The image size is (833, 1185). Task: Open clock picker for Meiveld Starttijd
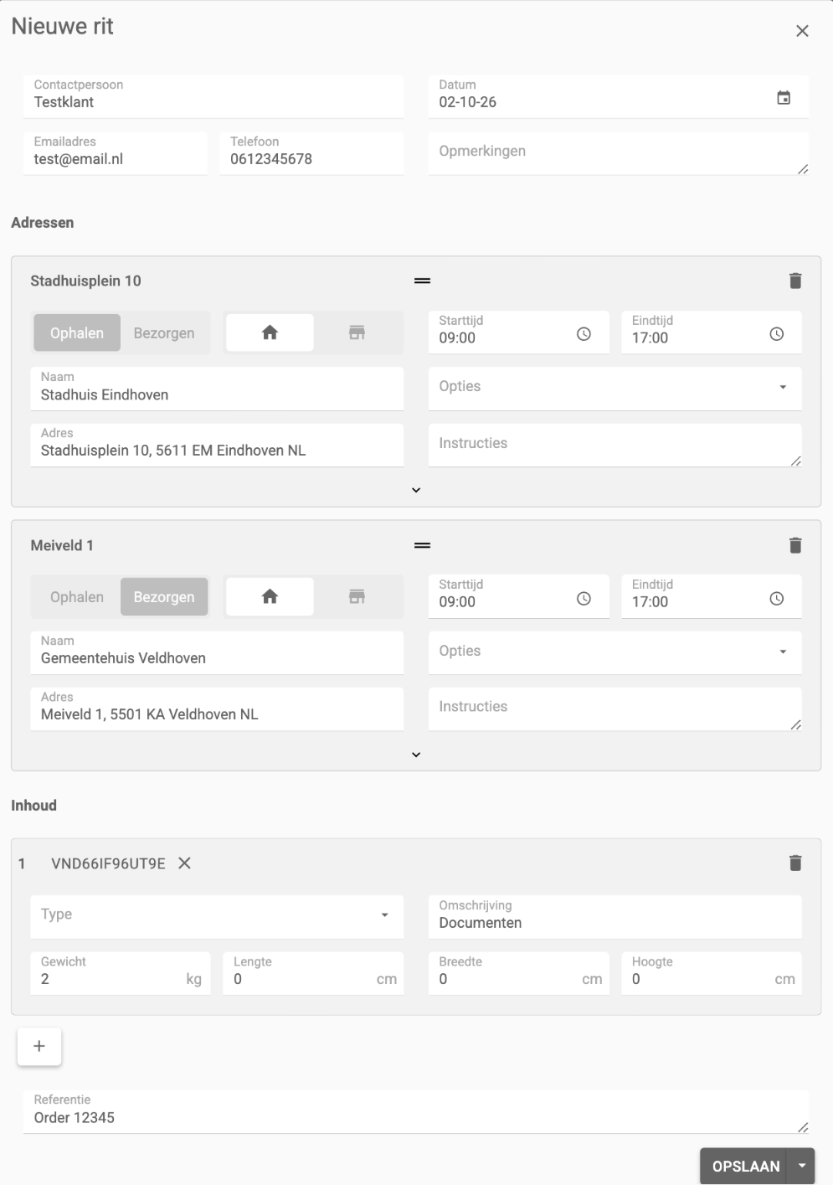coord(584,599)
